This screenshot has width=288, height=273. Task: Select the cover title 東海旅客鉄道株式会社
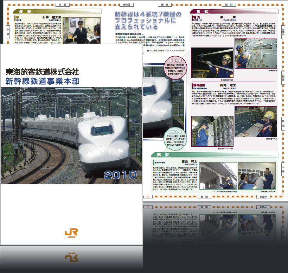click(x=42, y=72)
